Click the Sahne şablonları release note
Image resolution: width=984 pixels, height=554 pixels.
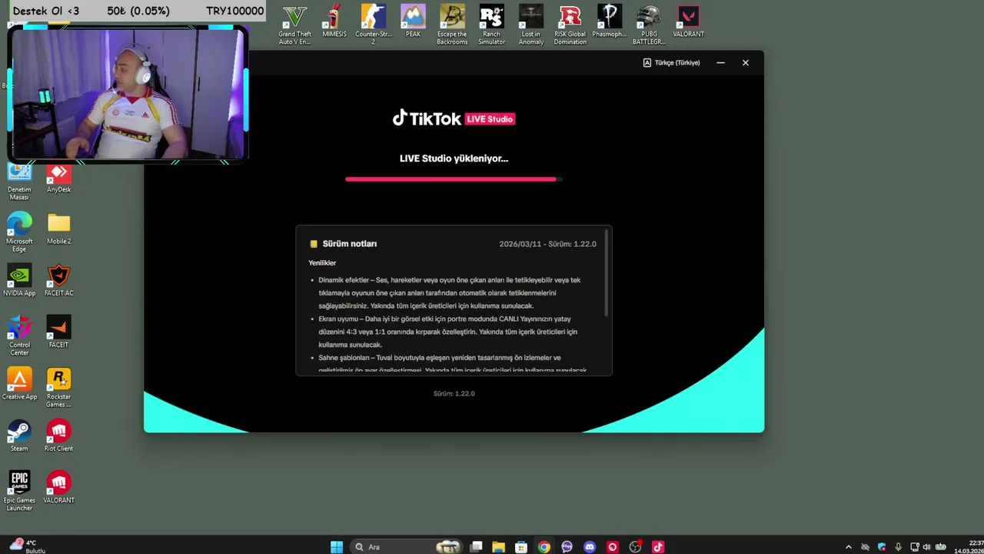click(x=453, y=363)
